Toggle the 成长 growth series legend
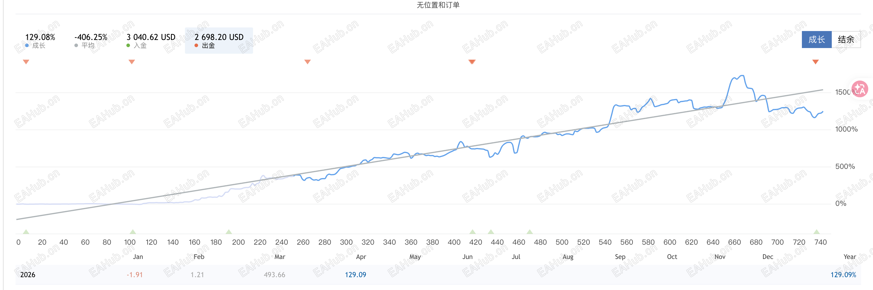This screenshot has width=873, height=290. point(40,41)
